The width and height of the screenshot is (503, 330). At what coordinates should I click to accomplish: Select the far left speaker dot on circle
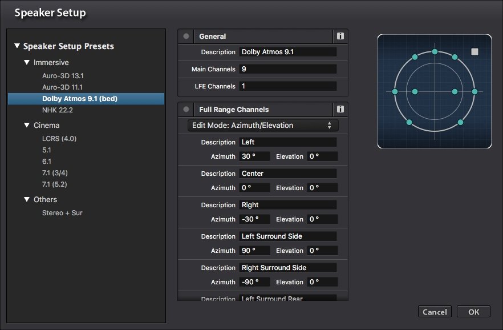395,91
